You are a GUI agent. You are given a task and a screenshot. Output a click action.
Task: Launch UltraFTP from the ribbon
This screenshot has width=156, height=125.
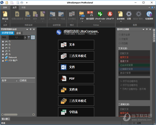(x=110, y=14)
